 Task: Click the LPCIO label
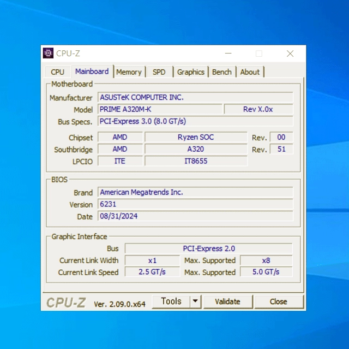click(x=82, y=162)
